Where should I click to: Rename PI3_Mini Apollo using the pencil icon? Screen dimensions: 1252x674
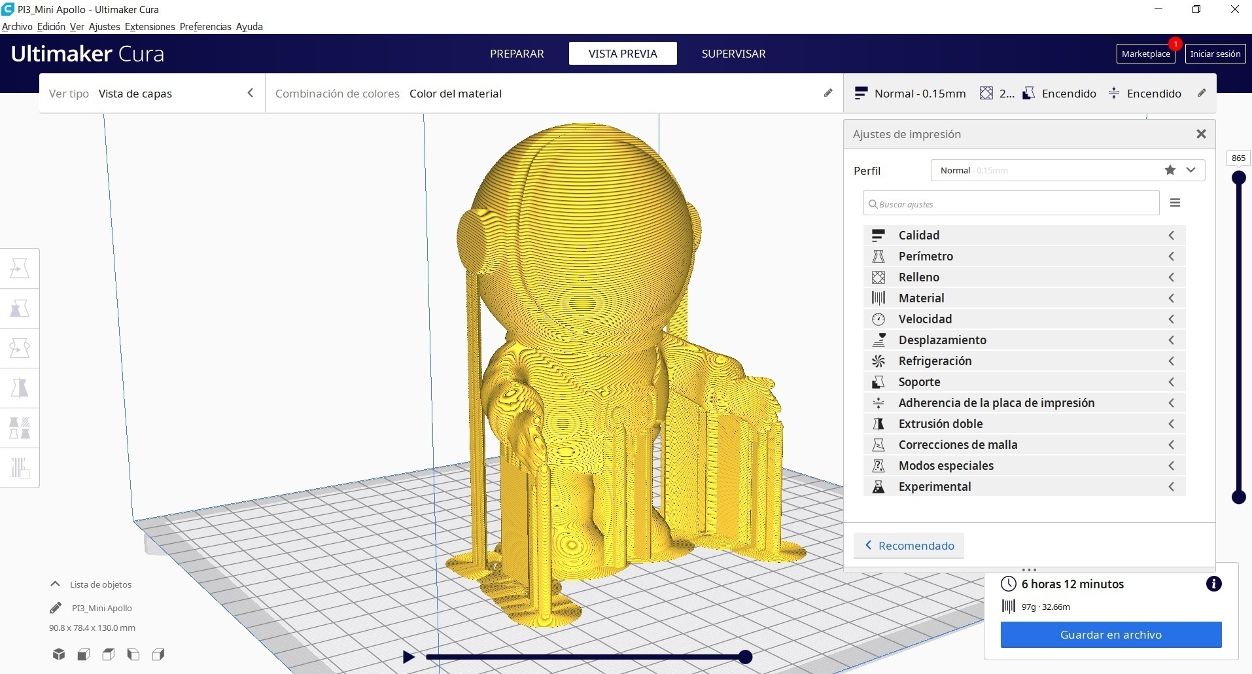pos(56,608)
